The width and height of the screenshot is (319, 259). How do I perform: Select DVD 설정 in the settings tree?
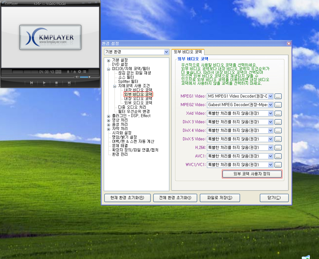(120, 65)
